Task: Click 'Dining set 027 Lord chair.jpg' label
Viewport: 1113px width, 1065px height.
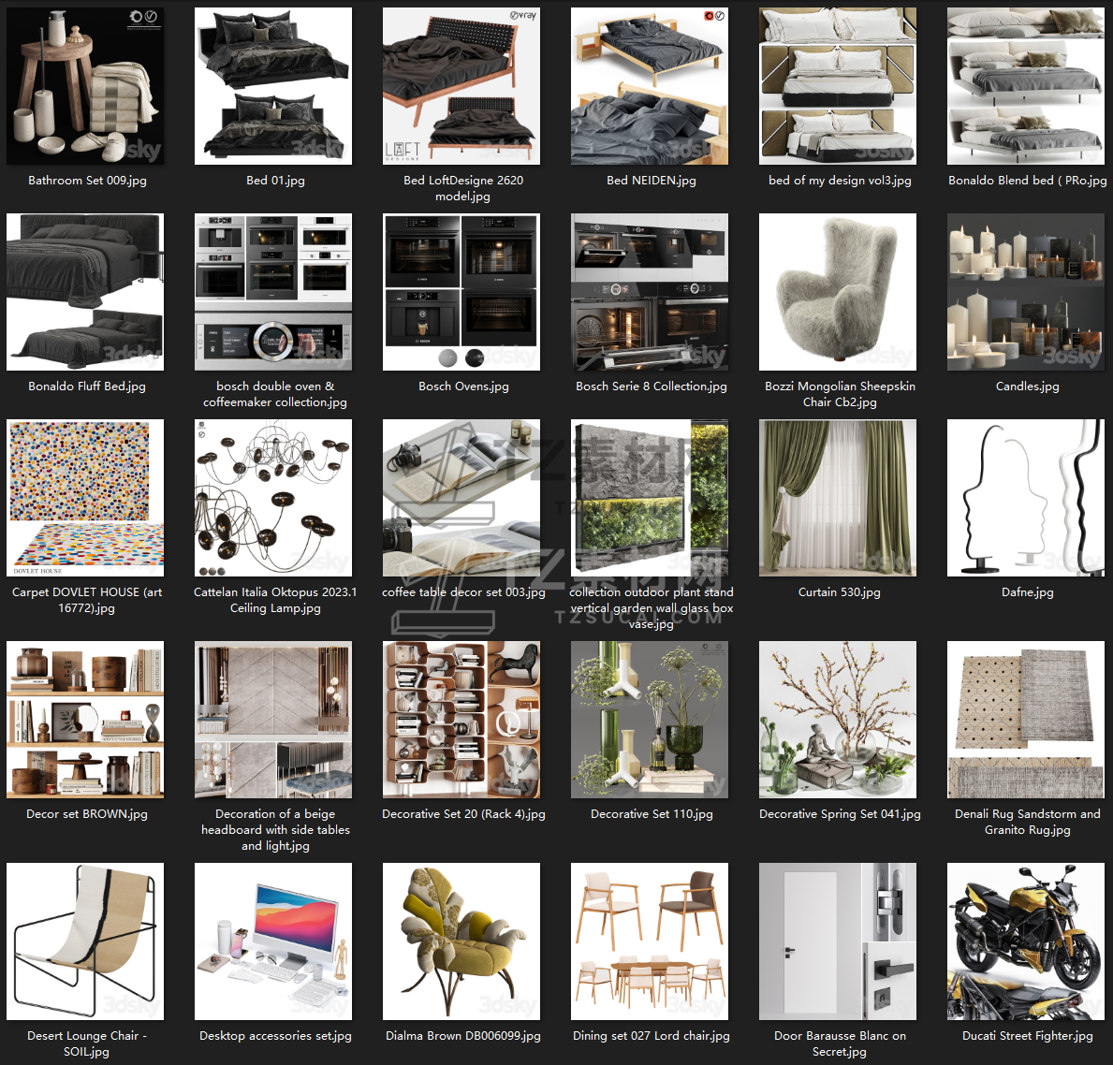Action: [x=651, y=1036]
